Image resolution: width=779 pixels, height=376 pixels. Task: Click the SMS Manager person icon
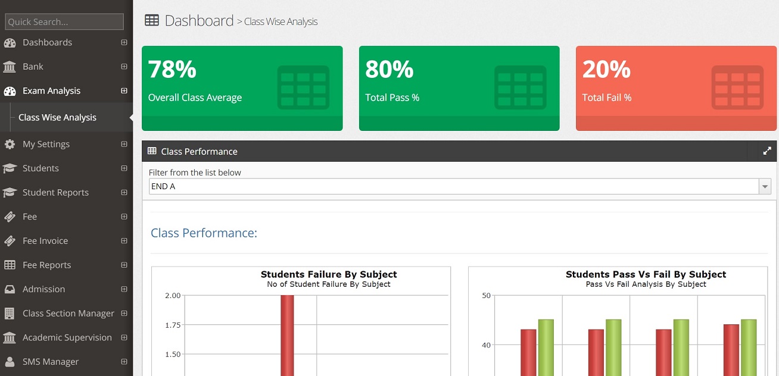(x=10, y=362)
